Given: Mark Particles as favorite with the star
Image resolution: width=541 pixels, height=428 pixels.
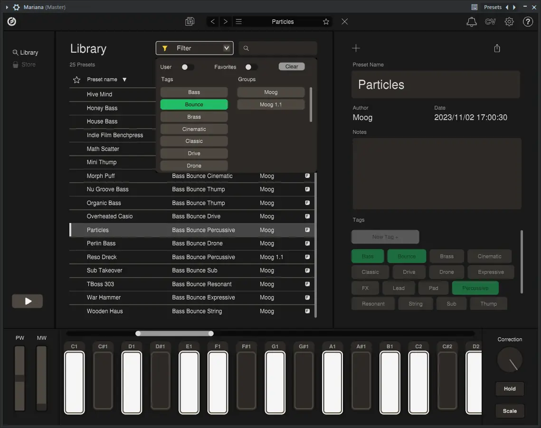Looking at the screenshot, I should (326, 21).
